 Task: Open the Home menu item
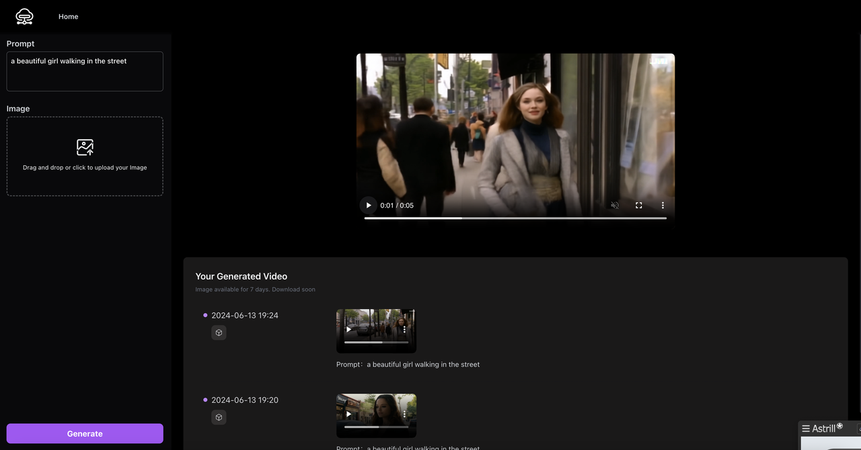point(69,17)
